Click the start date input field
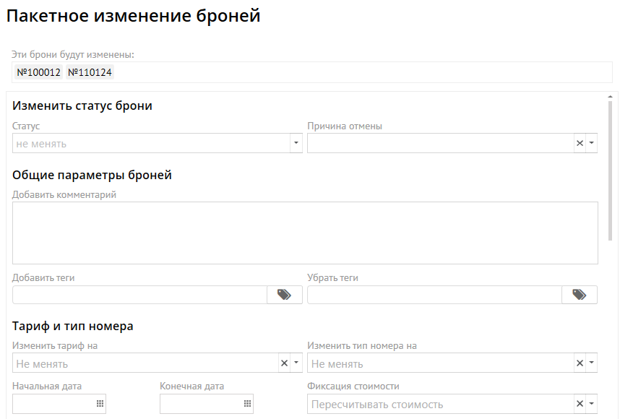This screenshot has height=419, width=620. [x=53, y=404]
